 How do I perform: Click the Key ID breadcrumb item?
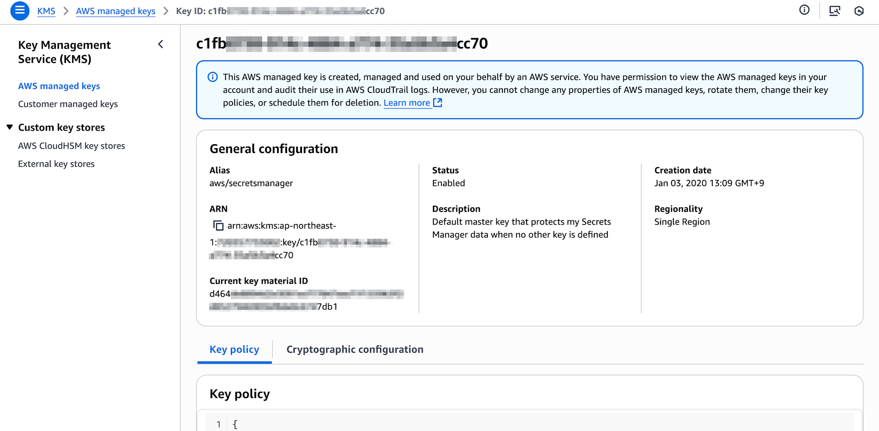pos(280,11)
